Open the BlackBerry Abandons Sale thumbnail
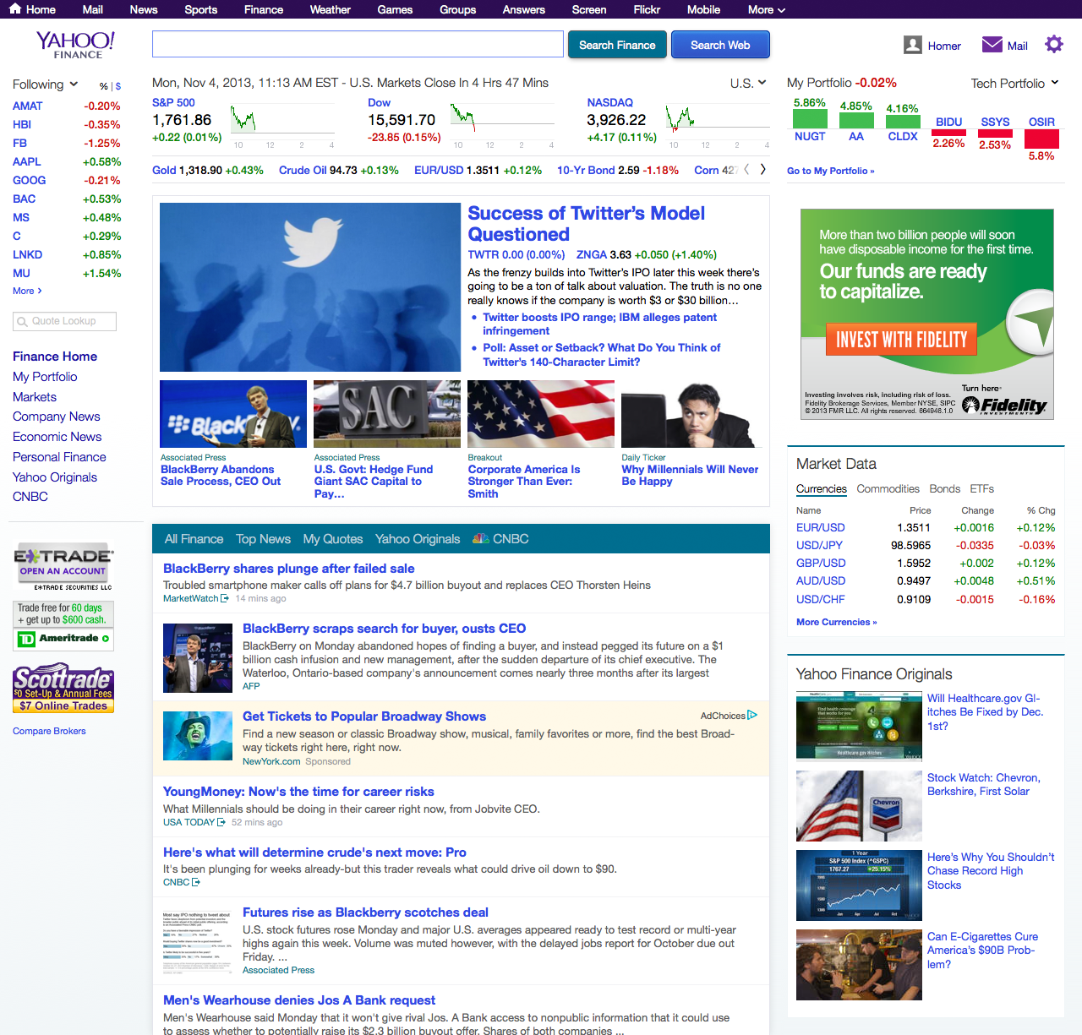1082x1035 pixels. tap(233, 414)
